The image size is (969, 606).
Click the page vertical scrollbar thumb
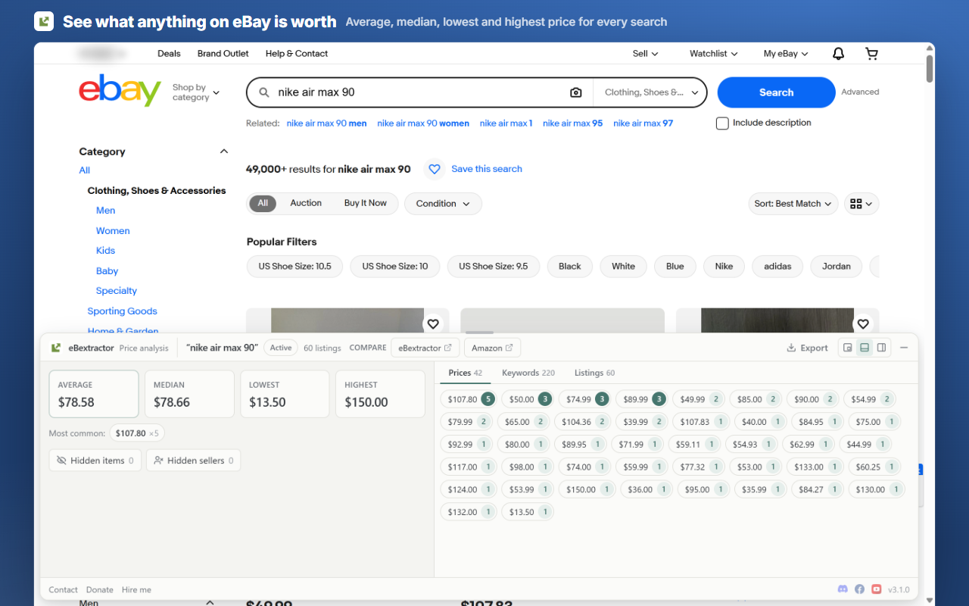pos(930,67)
